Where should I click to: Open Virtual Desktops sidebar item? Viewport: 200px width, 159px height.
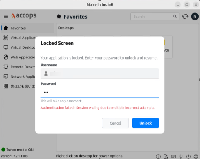[19, 47]
